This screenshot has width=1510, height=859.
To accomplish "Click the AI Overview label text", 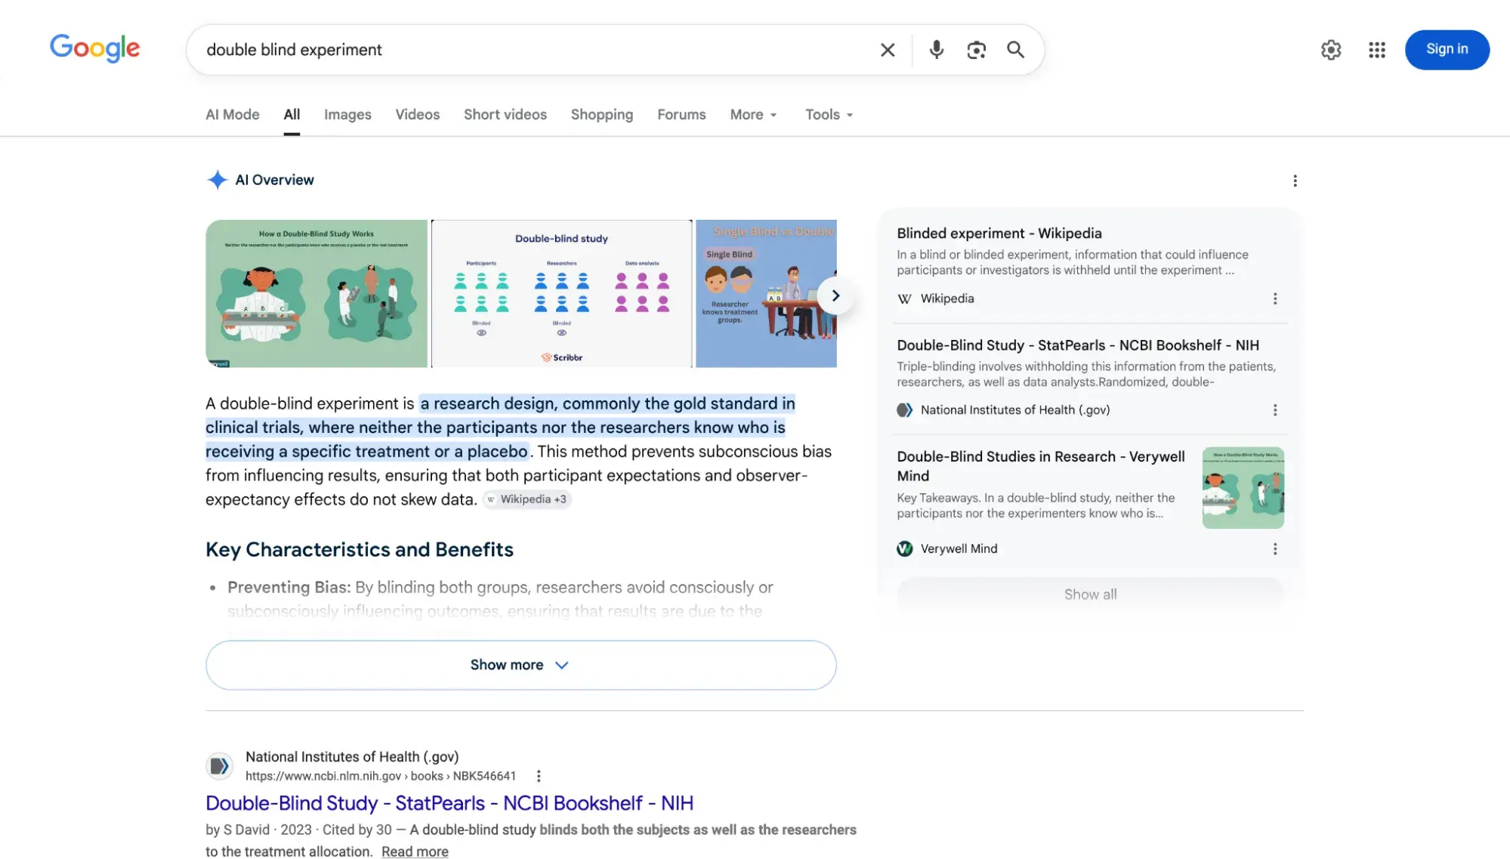I will [x=274, y=180].
